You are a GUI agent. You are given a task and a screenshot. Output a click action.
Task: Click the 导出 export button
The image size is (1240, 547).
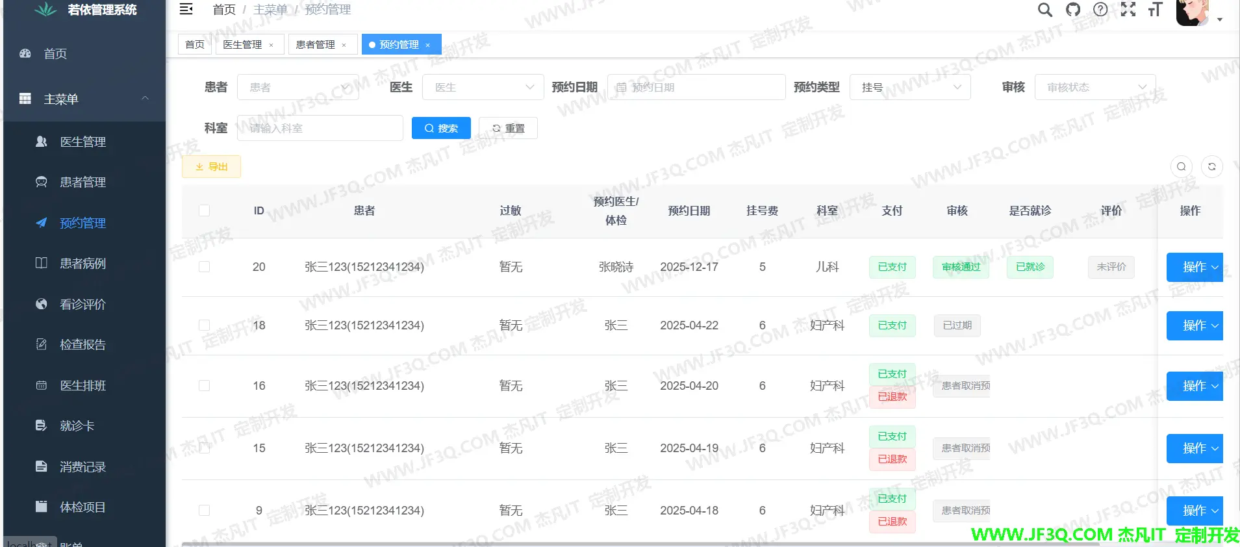tap(211, 167)
